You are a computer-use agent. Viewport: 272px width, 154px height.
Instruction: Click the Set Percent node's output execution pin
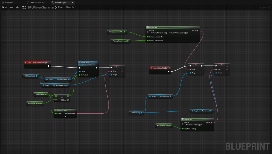pos(97,68)
